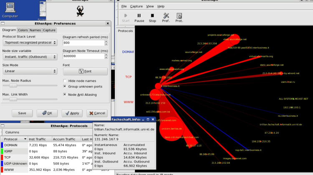Open the Protocol Stack Level dropdown
313x175 pixels.
tap(30, 42)
